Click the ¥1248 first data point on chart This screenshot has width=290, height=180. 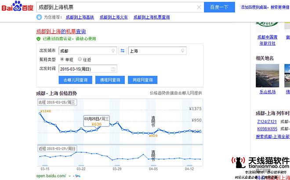point(40,114)
